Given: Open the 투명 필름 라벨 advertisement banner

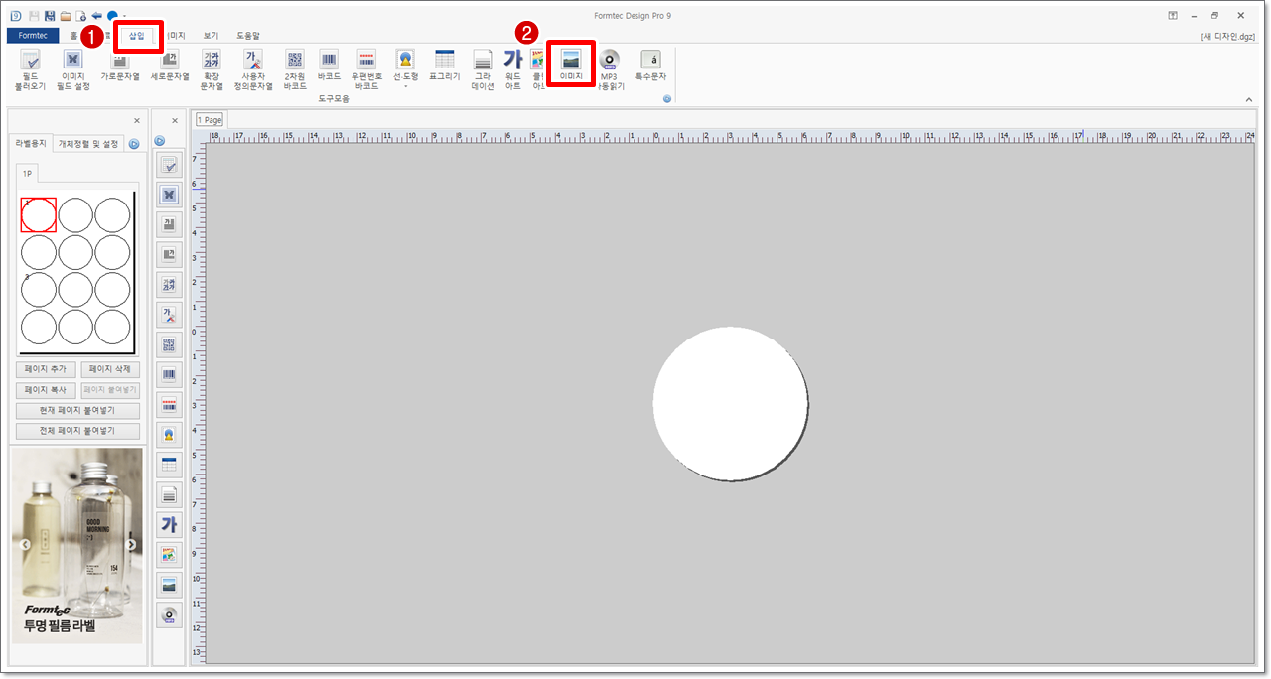Looking at the screenshot, I should tap(77, 545).
